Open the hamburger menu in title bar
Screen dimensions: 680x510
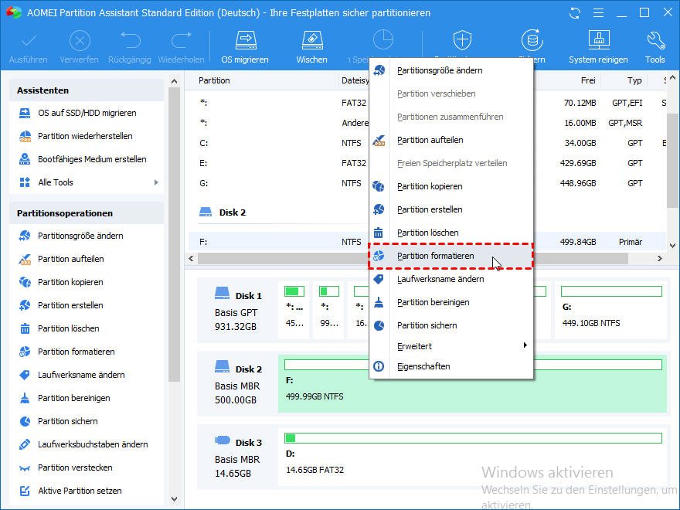598,13
